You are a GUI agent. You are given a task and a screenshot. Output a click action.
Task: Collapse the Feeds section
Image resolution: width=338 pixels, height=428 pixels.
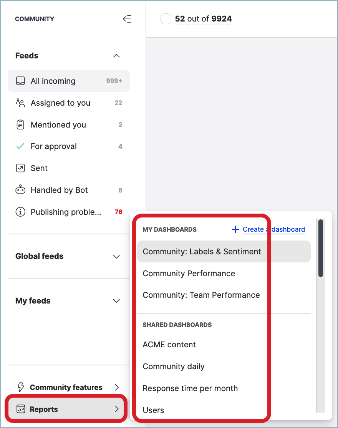[116, 56]
